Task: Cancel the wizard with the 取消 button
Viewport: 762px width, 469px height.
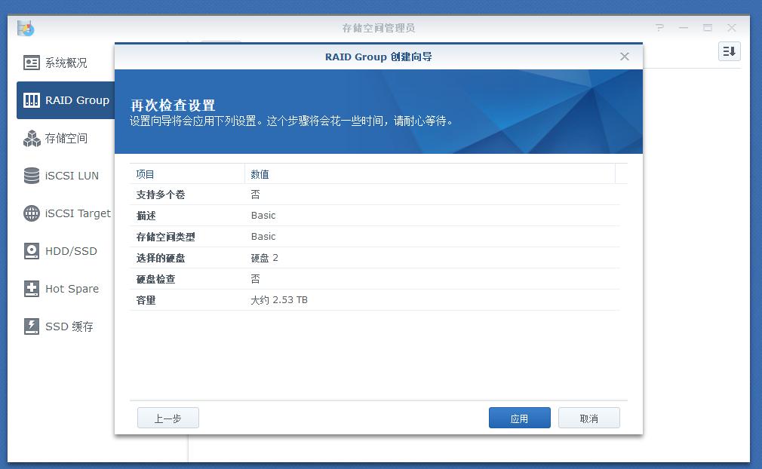Action: (x=588, y=418)
